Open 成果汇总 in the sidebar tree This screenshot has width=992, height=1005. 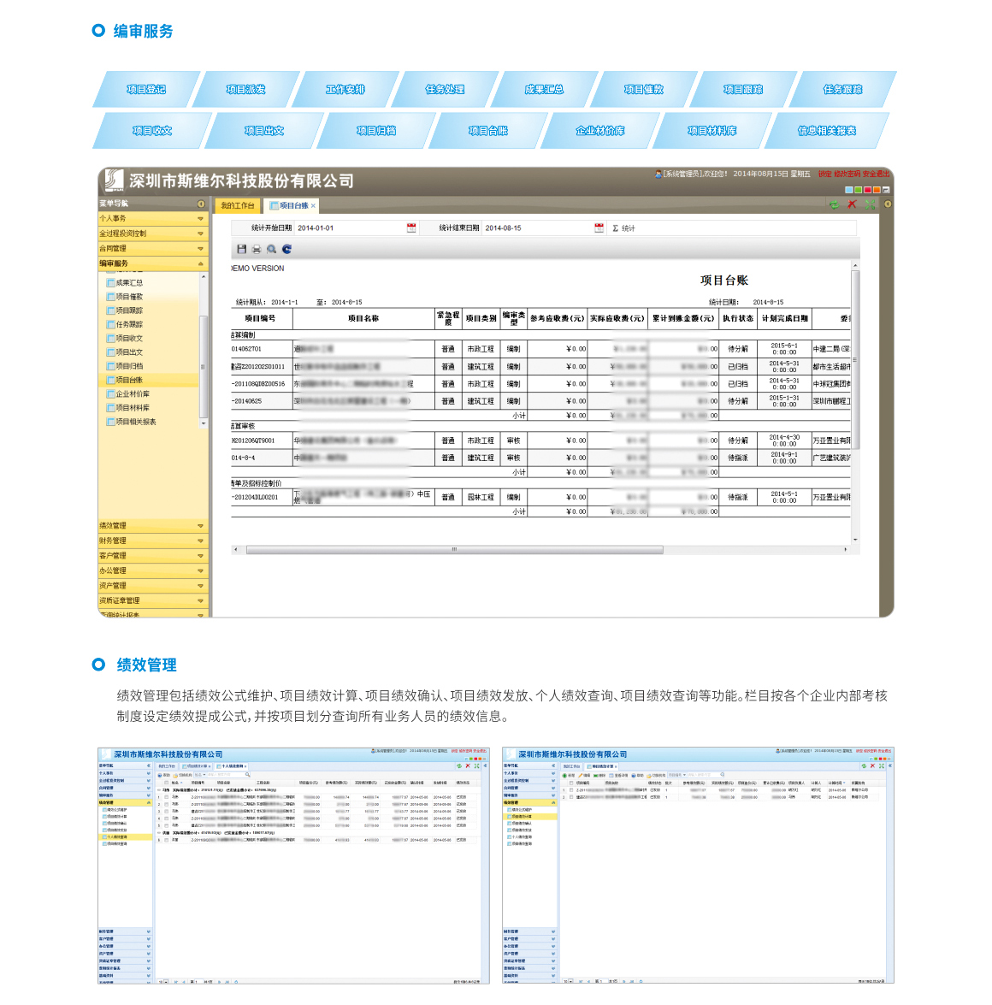point(129,283)
